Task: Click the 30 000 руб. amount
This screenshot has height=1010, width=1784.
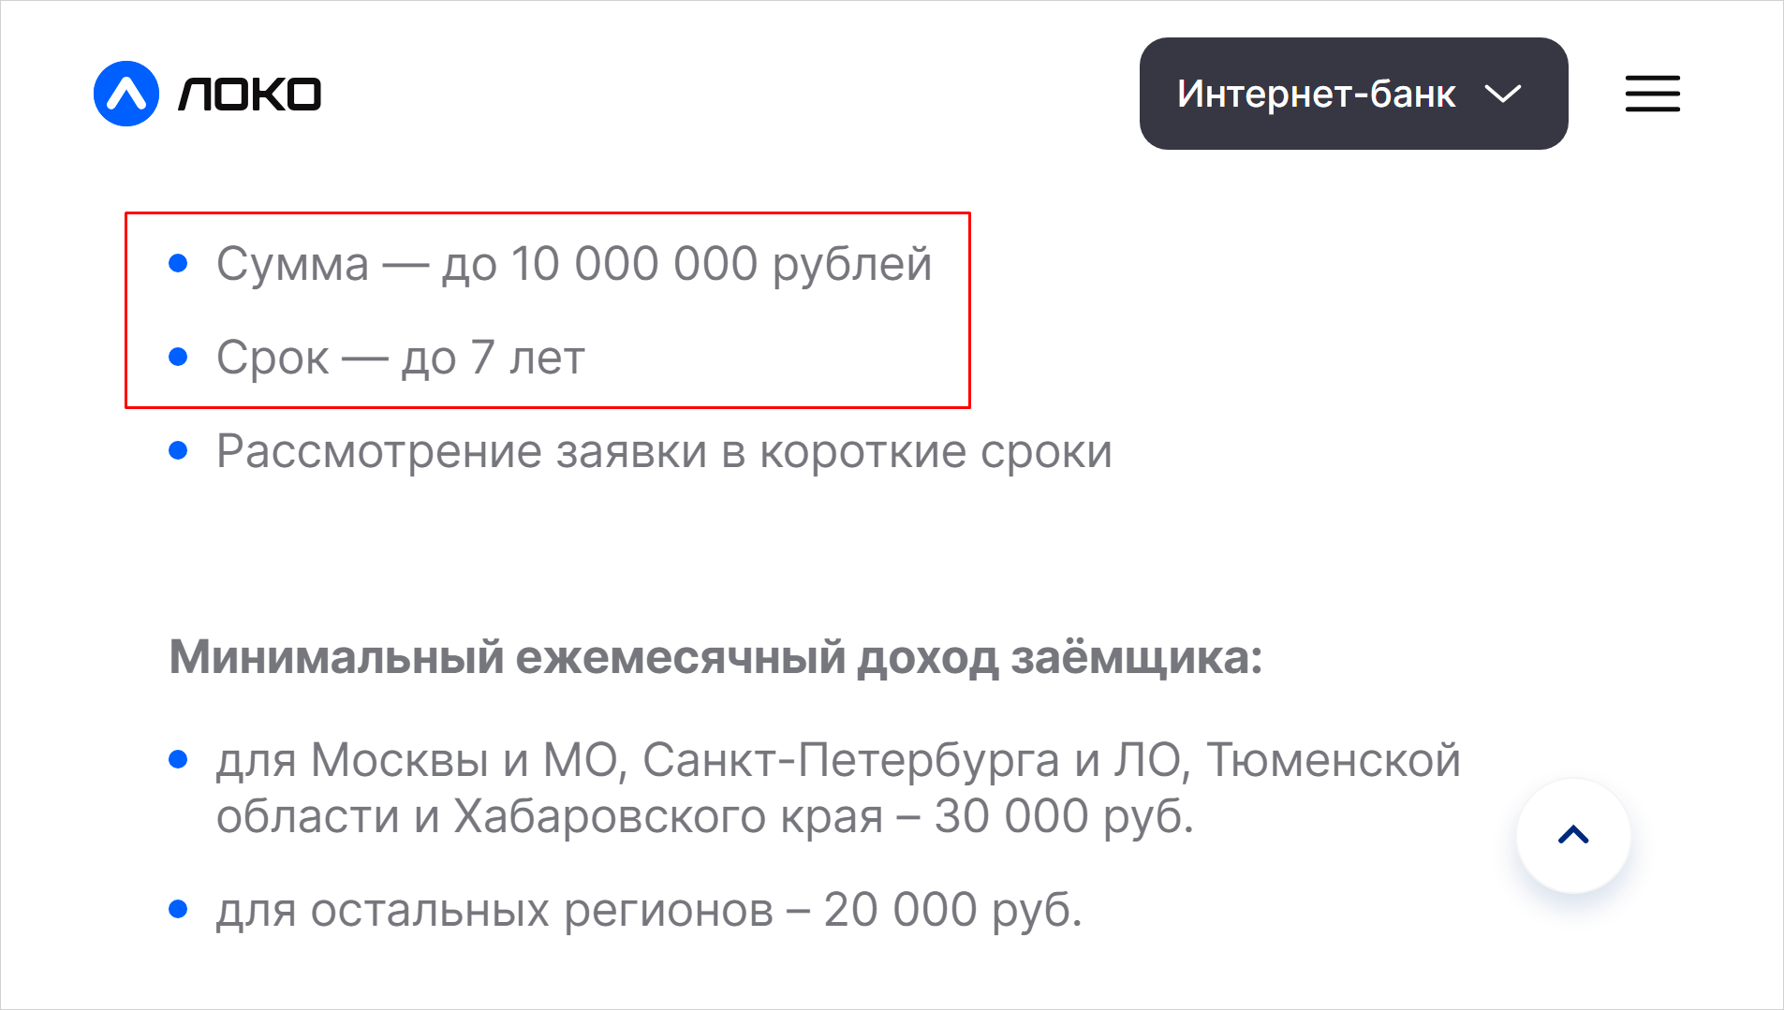Action: [x=1064, y=816]
